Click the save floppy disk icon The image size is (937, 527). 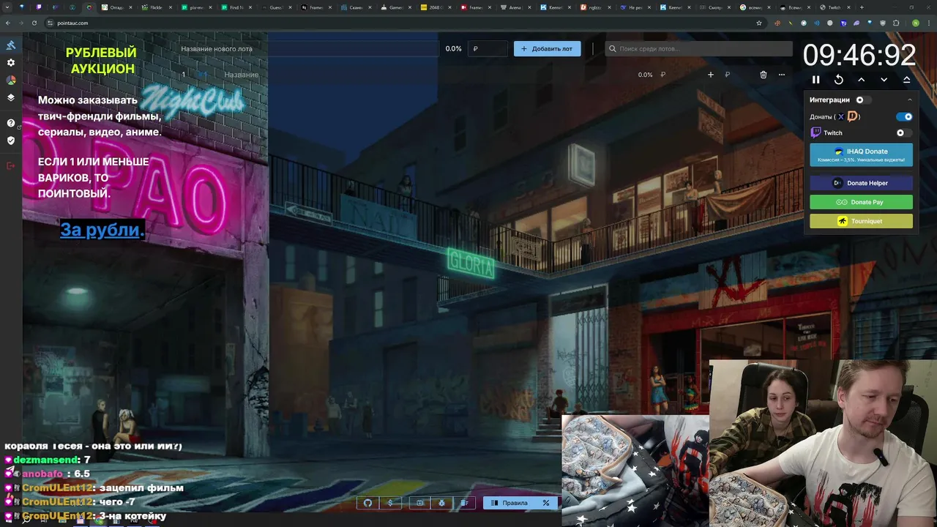point(419,503)
